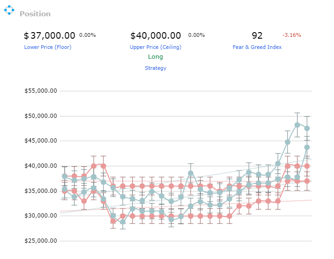Open the Lower Price (Floor) link
The width and height of the screenshot is (334, 259).
(x=48, y=47)
